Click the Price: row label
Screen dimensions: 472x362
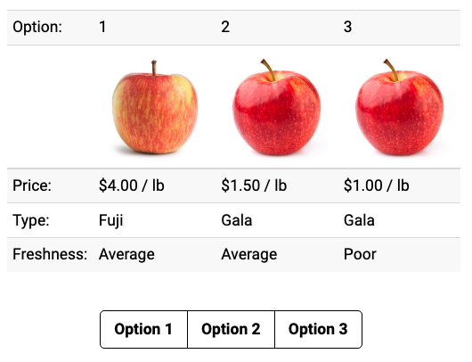point(32,185)
